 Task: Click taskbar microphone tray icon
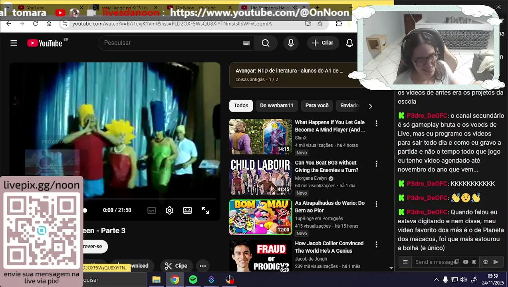pyautogui.click(x=445, y=280)
